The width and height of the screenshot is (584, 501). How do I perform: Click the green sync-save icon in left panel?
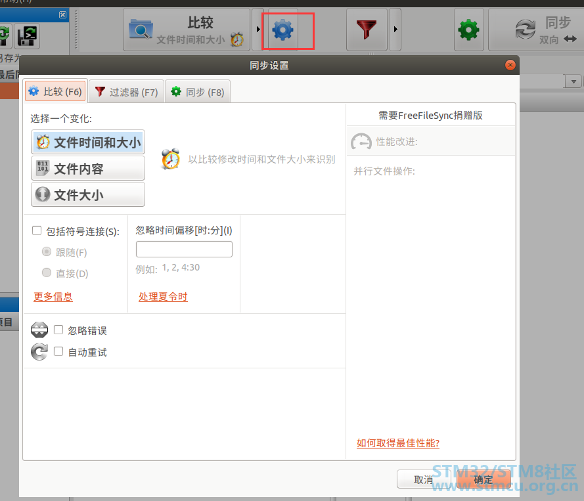5,36
